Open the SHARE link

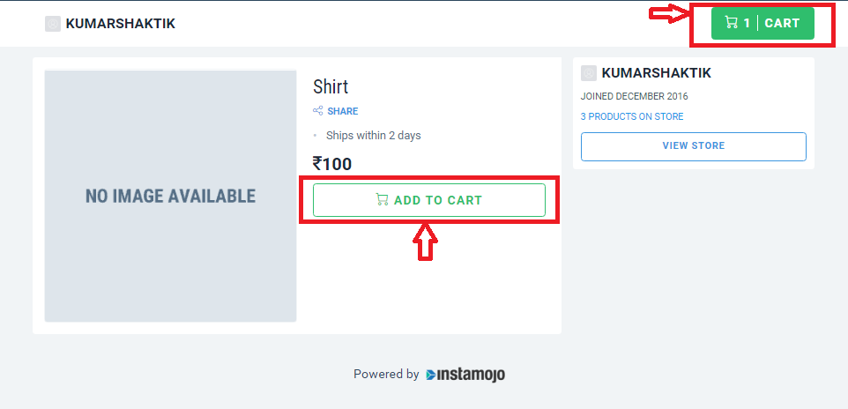click(343, 111)
